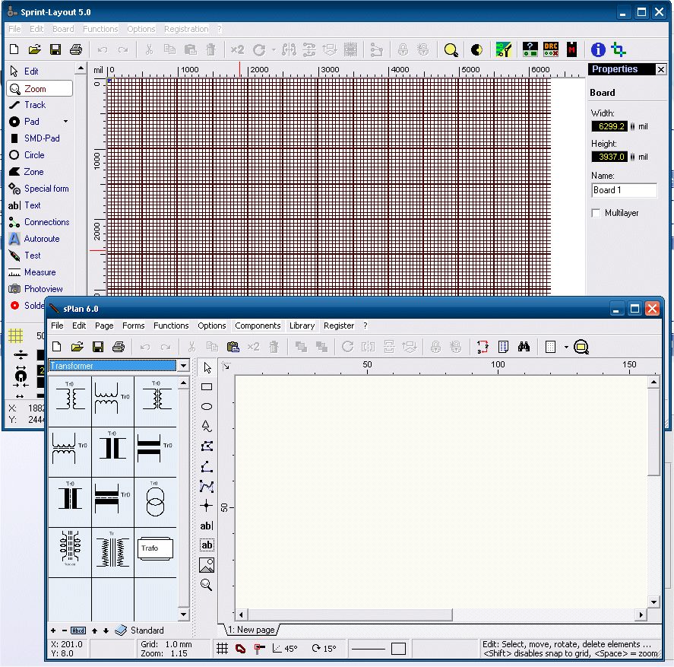The width and height of the screenshot is (674, 667).
Task: Click the DRC check icon in Sprint-Layout toolbar
Action: pos(551,50)
